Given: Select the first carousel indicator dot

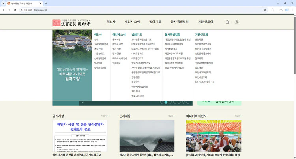Looking at the screenshot, I should coord(161,102).
